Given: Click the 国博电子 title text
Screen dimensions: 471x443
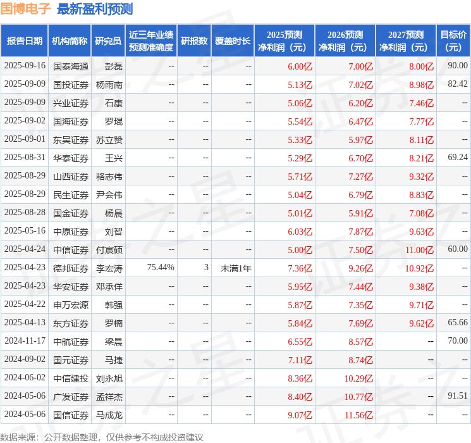Looking at the screenshot, I should point(25,9).
